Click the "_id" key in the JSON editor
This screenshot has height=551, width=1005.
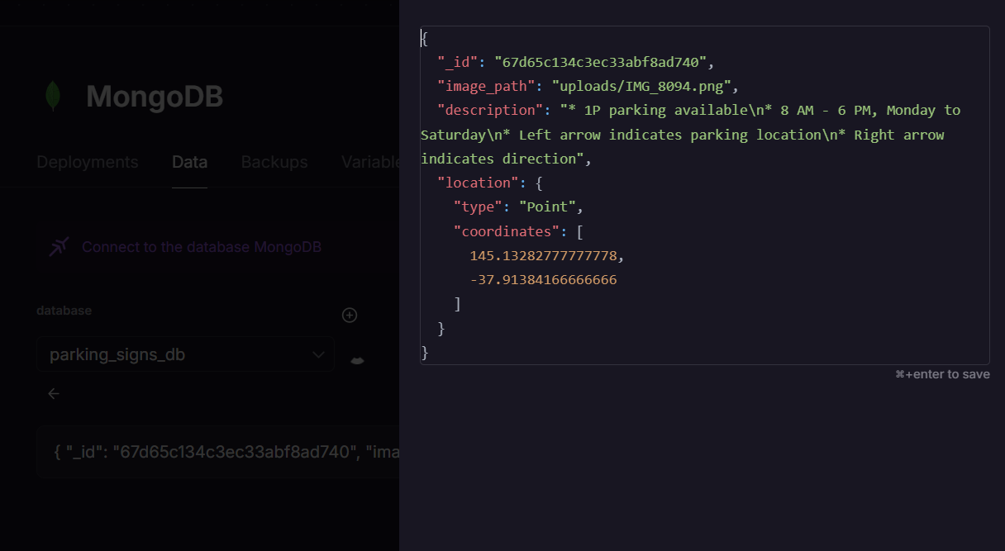click(457, 62)
